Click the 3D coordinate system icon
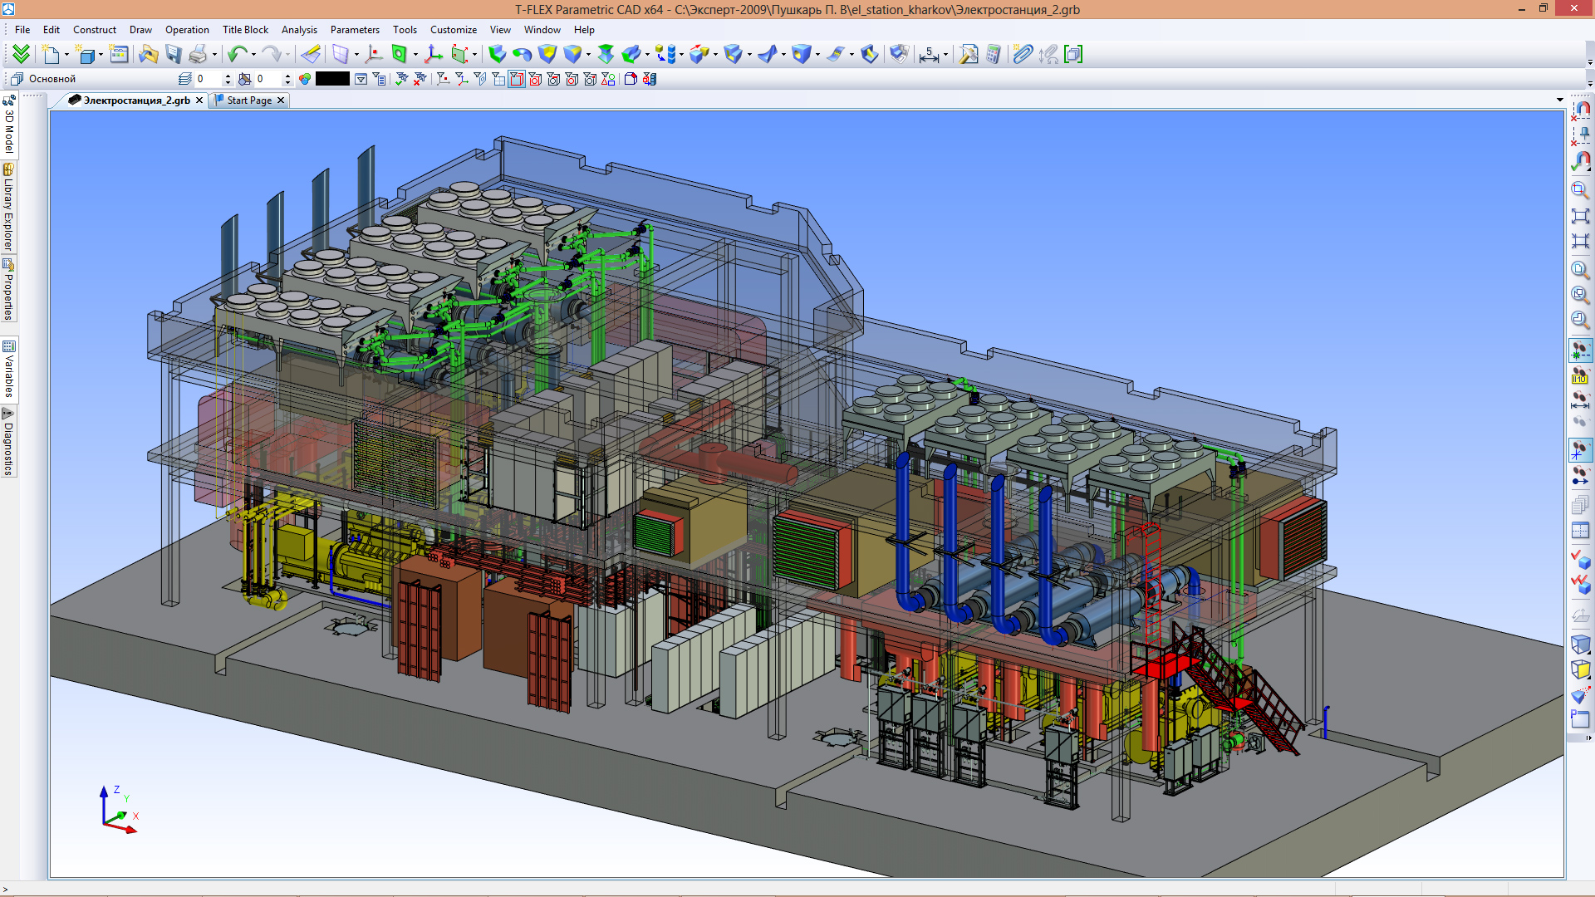1595x897 pixels. point(433,55)
